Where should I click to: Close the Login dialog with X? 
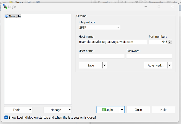click(x=172, y=6)
